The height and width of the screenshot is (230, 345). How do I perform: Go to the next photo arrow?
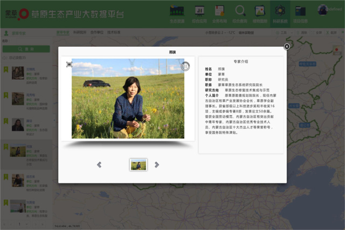[157, 165]
